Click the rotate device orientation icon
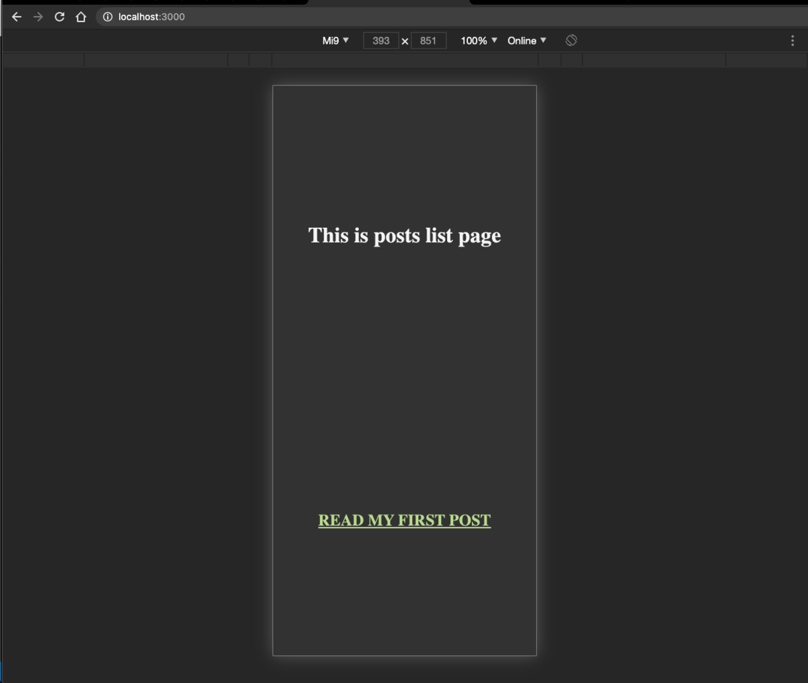Viewport: 808px width, 683px height. 572,40
